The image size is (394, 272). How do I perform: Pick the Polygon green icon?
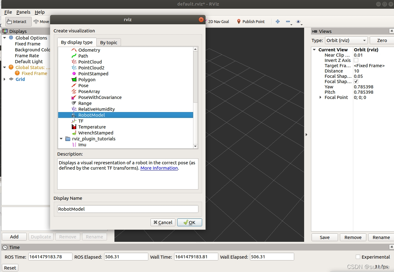click(74, 79)
